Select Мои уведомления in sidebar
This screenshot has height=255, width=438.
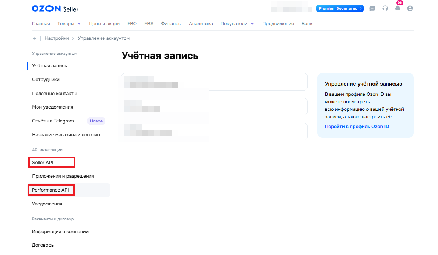[52, 107]
